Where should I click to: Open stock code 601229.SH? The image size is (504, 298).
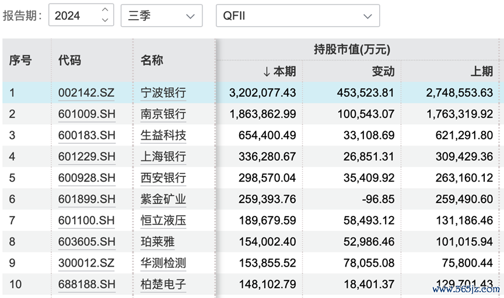pyautogui.click(x=87, y=157)
